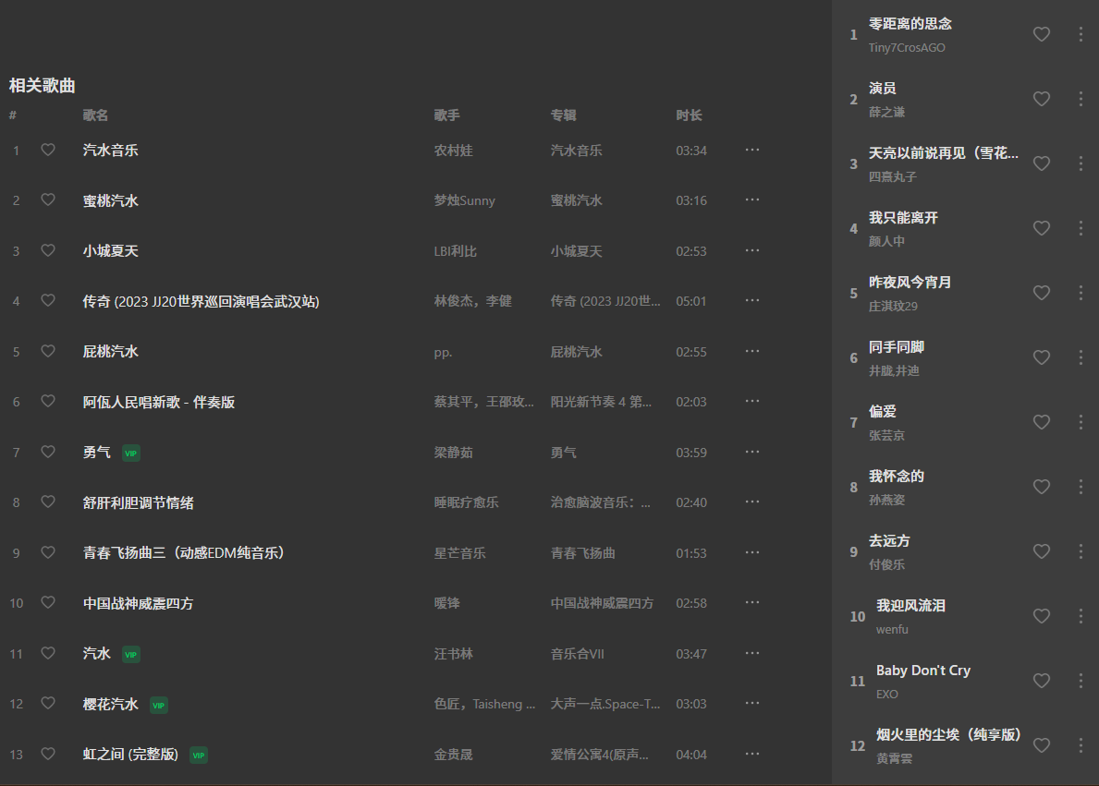Viewport: 1099px width, 786px height.
Task: Toggle favorite on 中国战神威震四方
Action: point(48,602)
